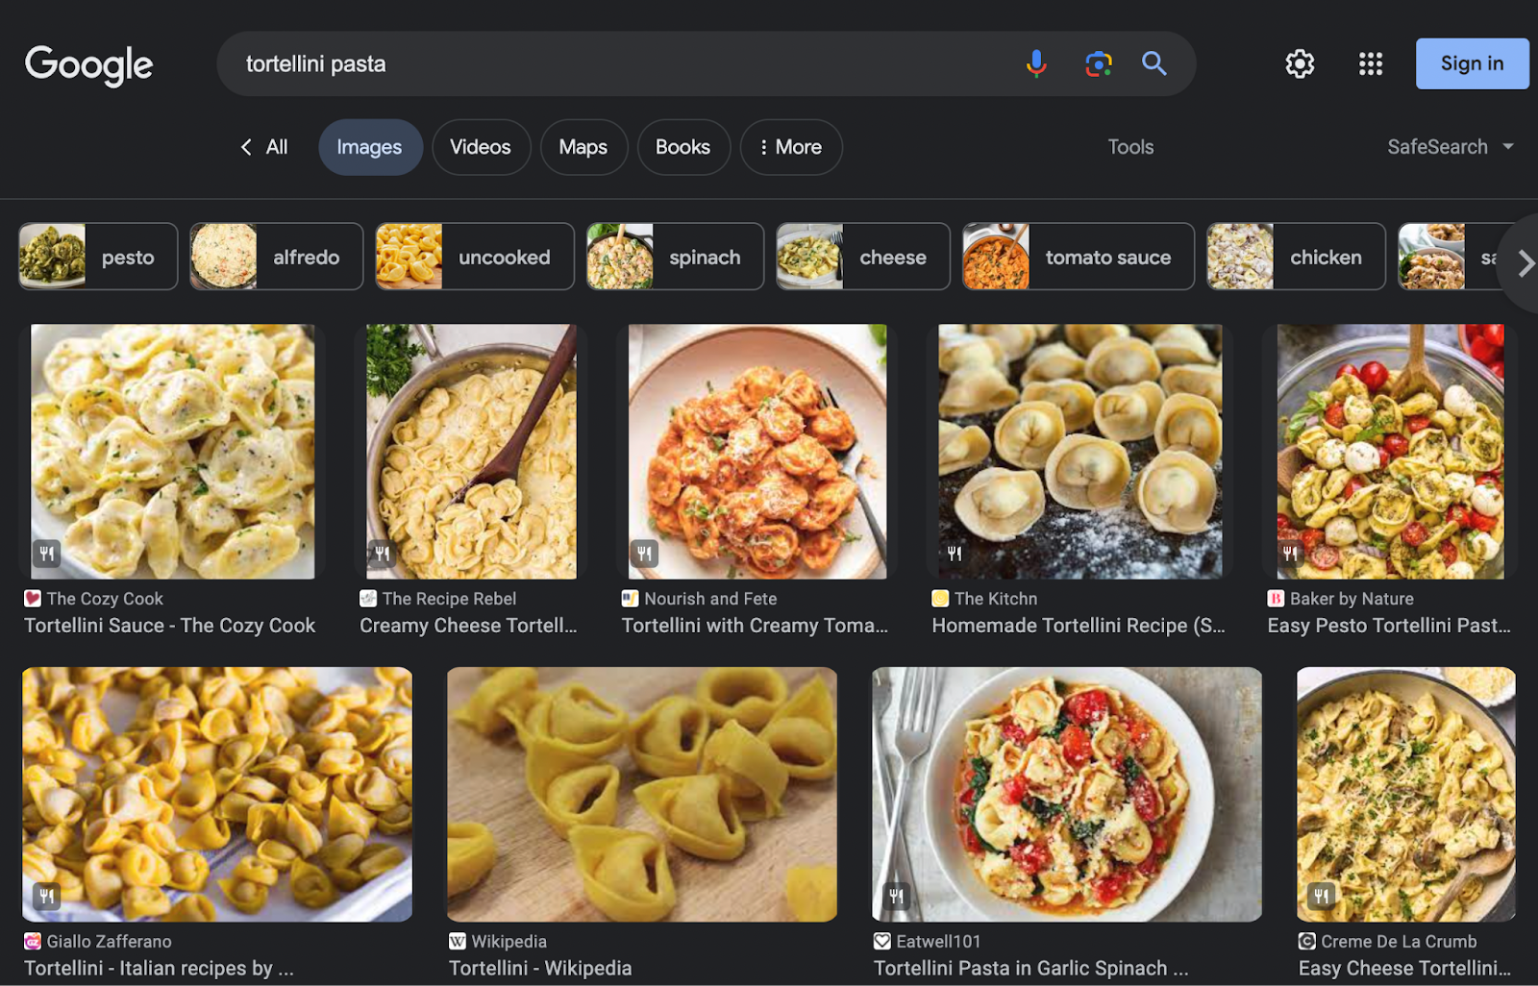Screen dimensions: 1538x986
Task: Switch to the Videos tab
Action: coord(481,147)
